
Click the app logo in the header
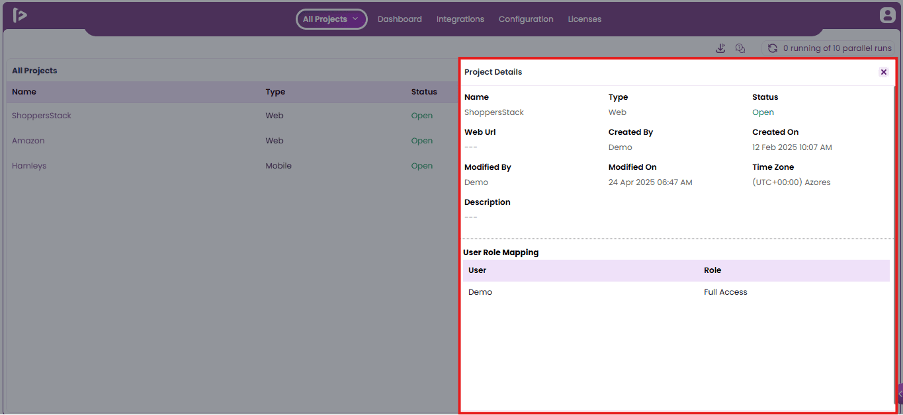tap(20, 15)
